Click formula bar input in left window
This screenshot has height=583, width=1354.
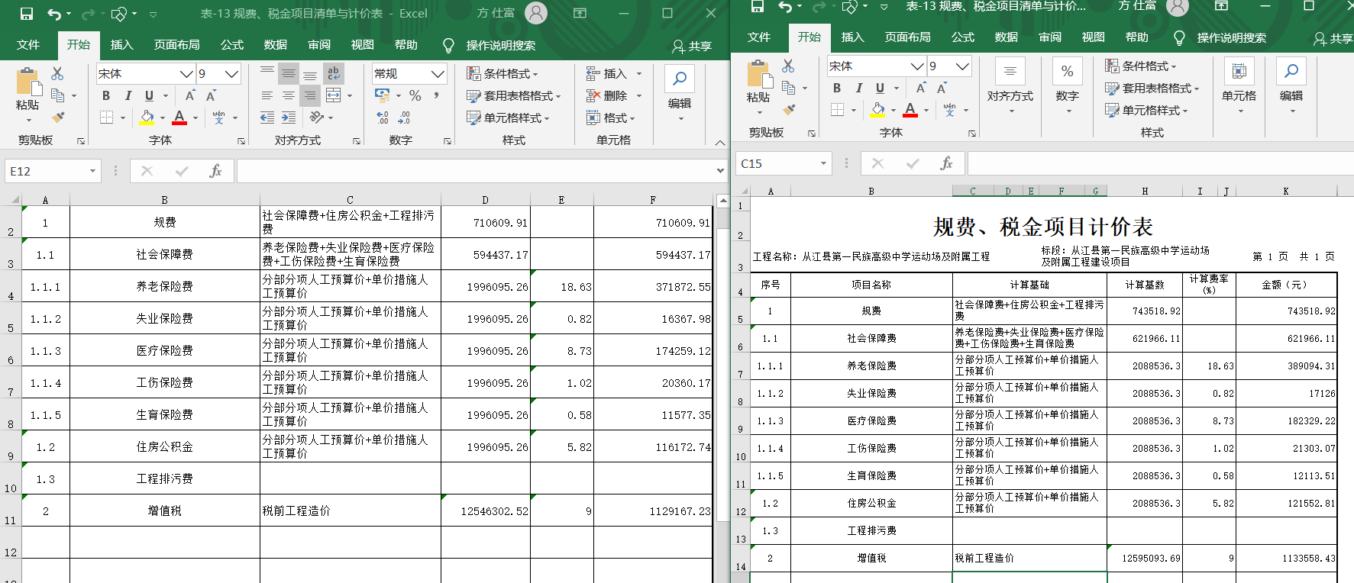pos(475,171)
